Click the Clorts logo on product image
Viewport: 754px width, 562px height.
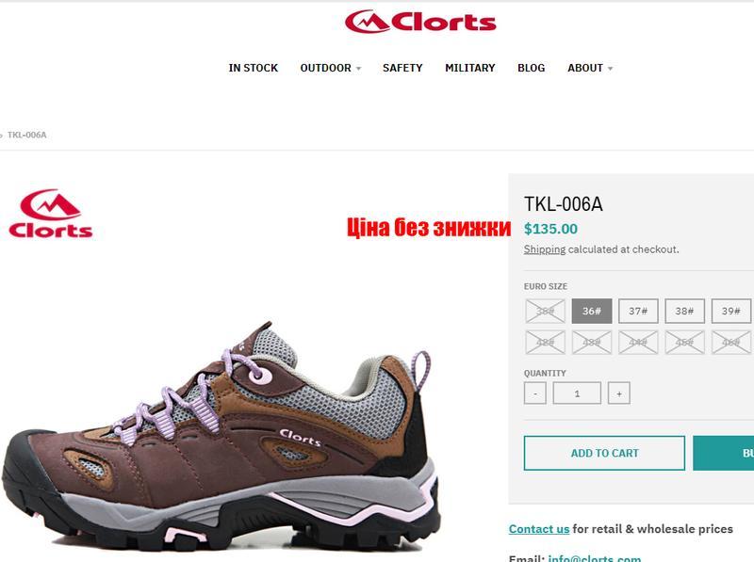coord(51,214)
